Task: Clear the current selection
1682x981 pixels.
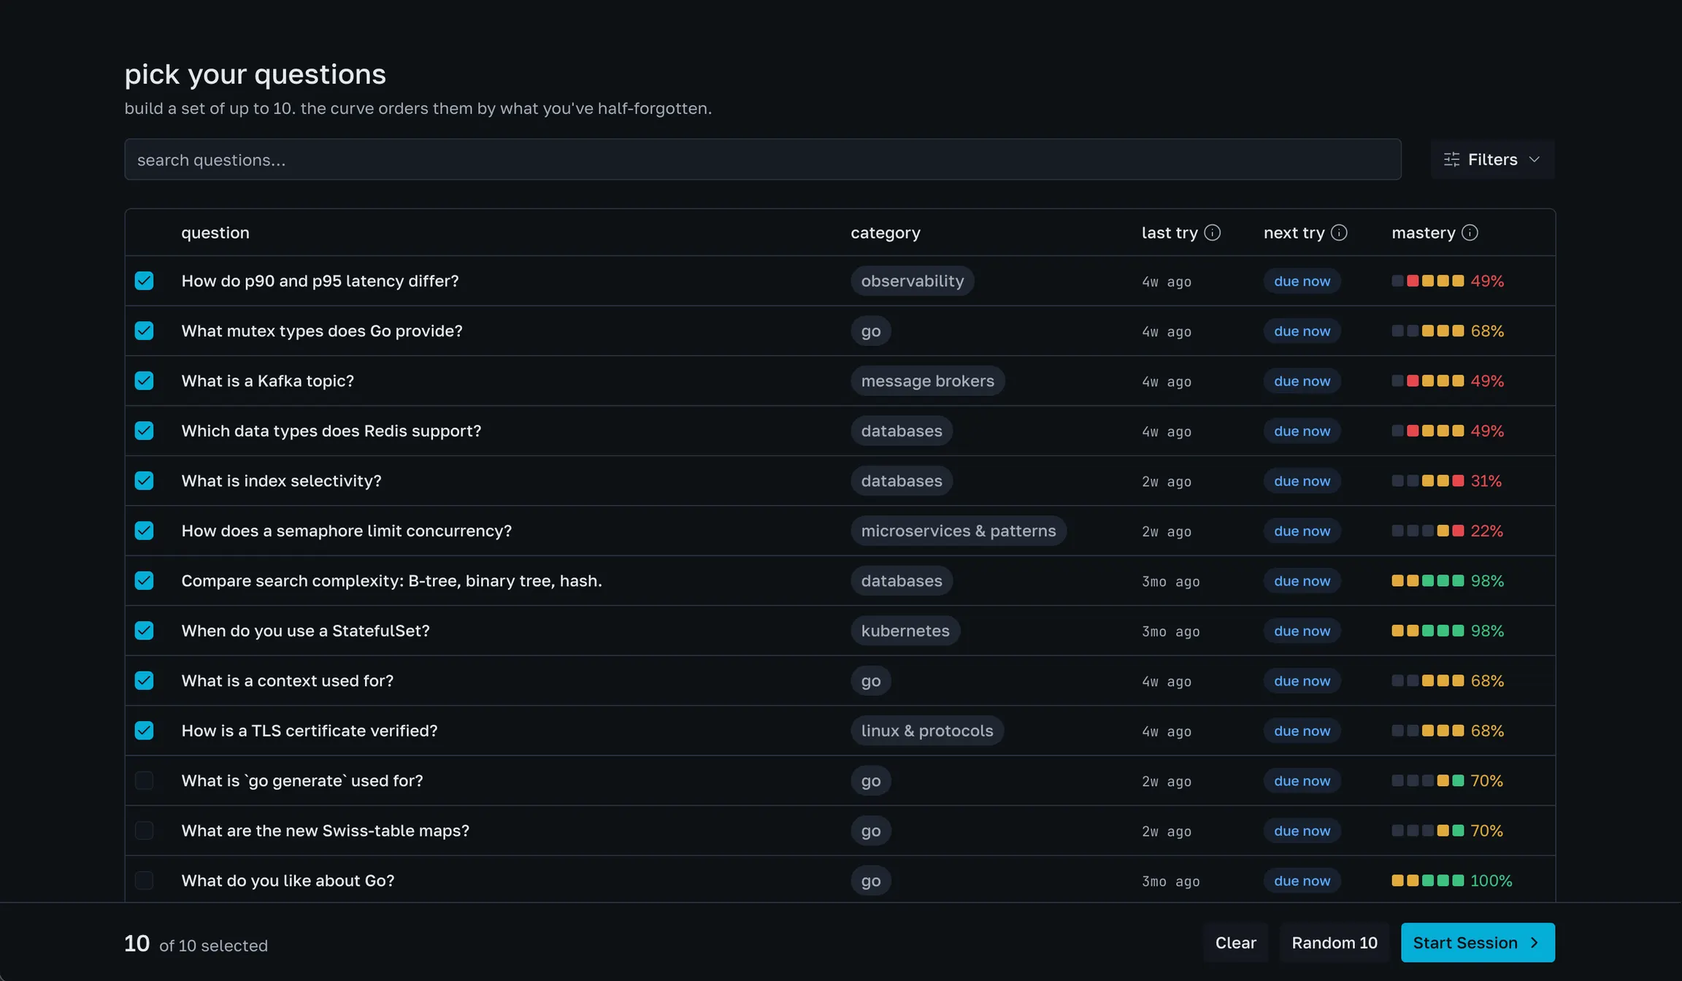Action: (1235, 942)
